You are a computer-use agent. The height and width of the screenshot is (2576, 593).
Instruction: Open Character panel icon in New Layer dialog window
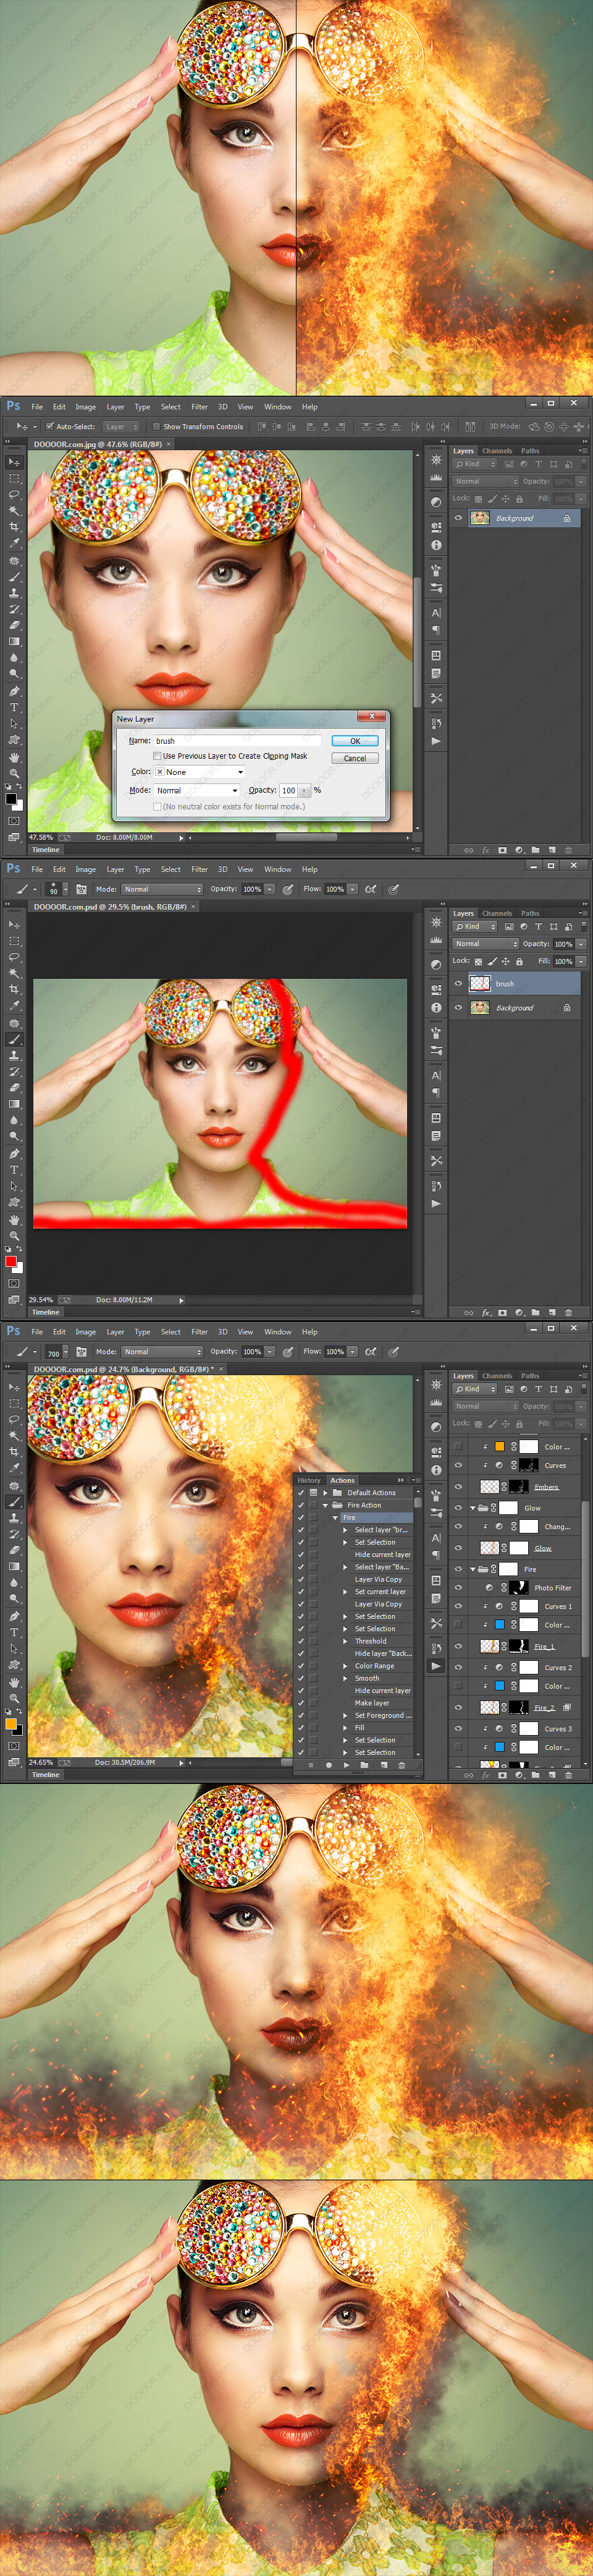436,612
